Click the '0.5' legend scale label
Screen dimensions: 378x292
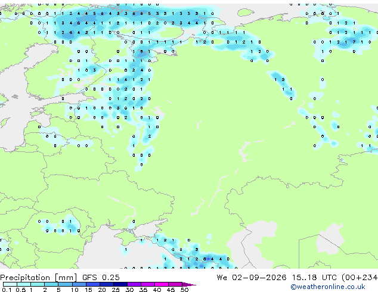[21, 290]
